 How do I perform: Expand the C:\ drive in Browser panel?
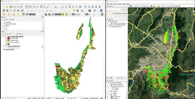[2, 27]
